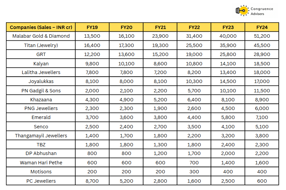
Task: Click the Titan (Jewelry) row label
Action: (x=41, y=45)
